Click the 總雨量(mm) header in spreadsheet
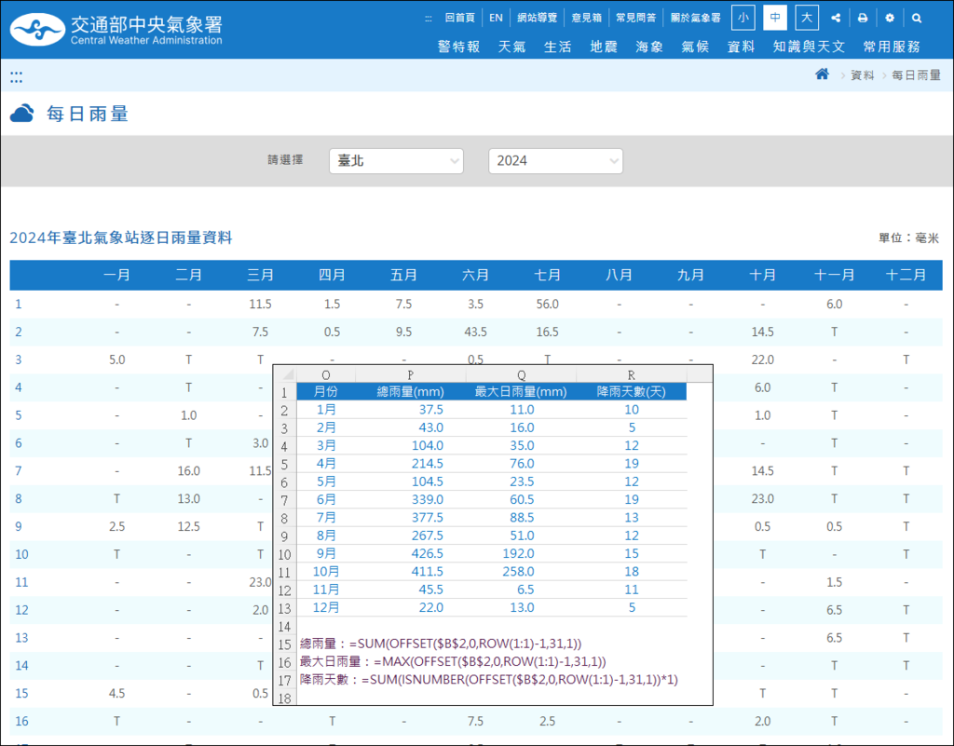The width and height of the screenshot is (954, 746). pos(411,391)
